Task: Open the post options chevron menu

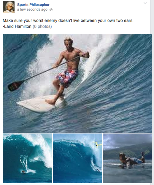Action: pos(145,3)
